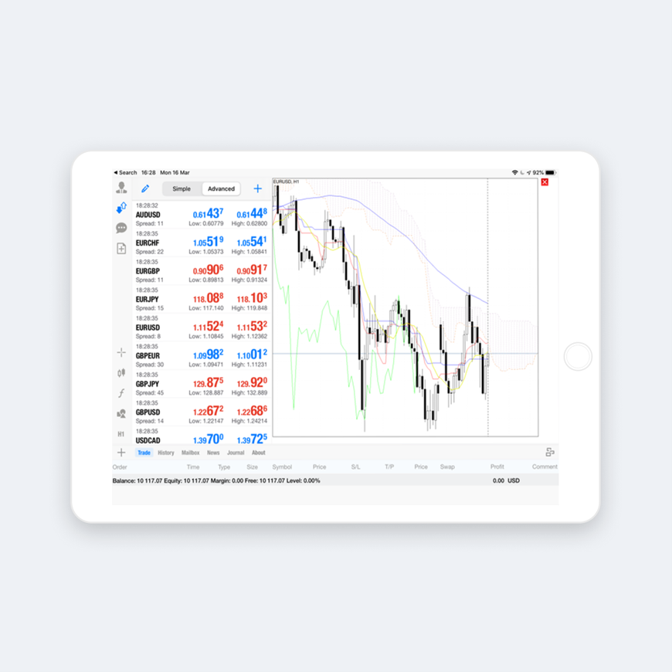This screenshot has width=672, height=672.
Task: Close the EURUSD chart with red X
Action: [x=545, y=182]
